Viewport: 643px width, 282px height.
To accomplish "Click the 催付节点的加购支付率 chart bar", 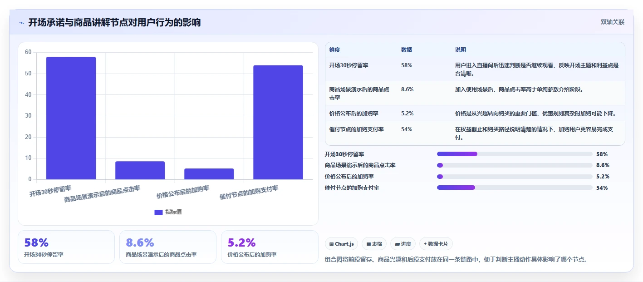I will (278, 122).
